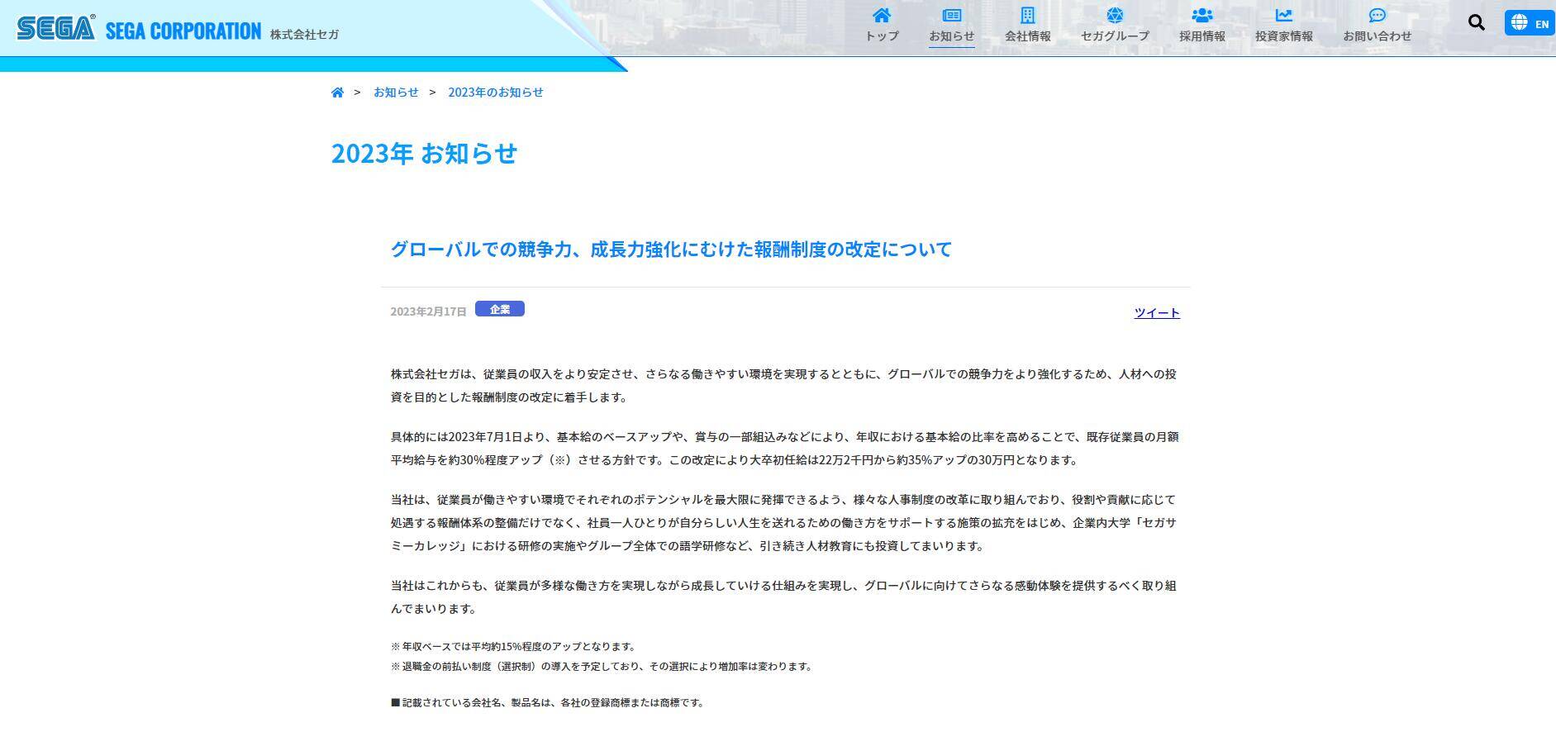Click the 2023年のお知らせ breadcrumb link
Image resolution: width=1556 pixels, height=751 pixels.
point(495,93)
